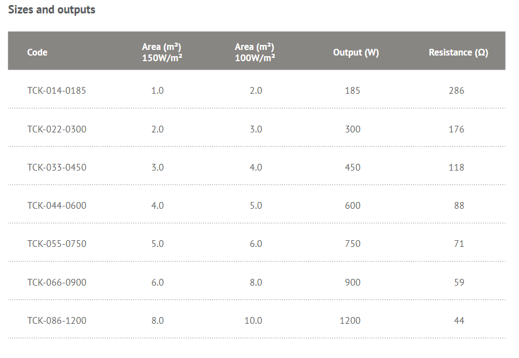Click the Output (W) column header
This screenshot has width=519, height=358.
[356, 52]
